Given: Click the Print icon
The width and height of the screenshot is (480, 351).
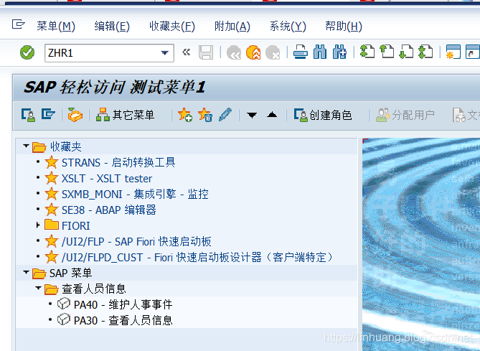Looking at the screenshot, I should coord(301,52).
